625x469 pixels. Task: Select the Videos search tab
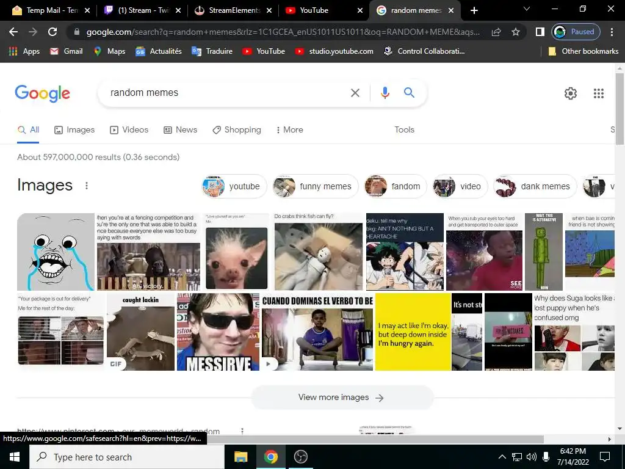[x=129, y=129]
